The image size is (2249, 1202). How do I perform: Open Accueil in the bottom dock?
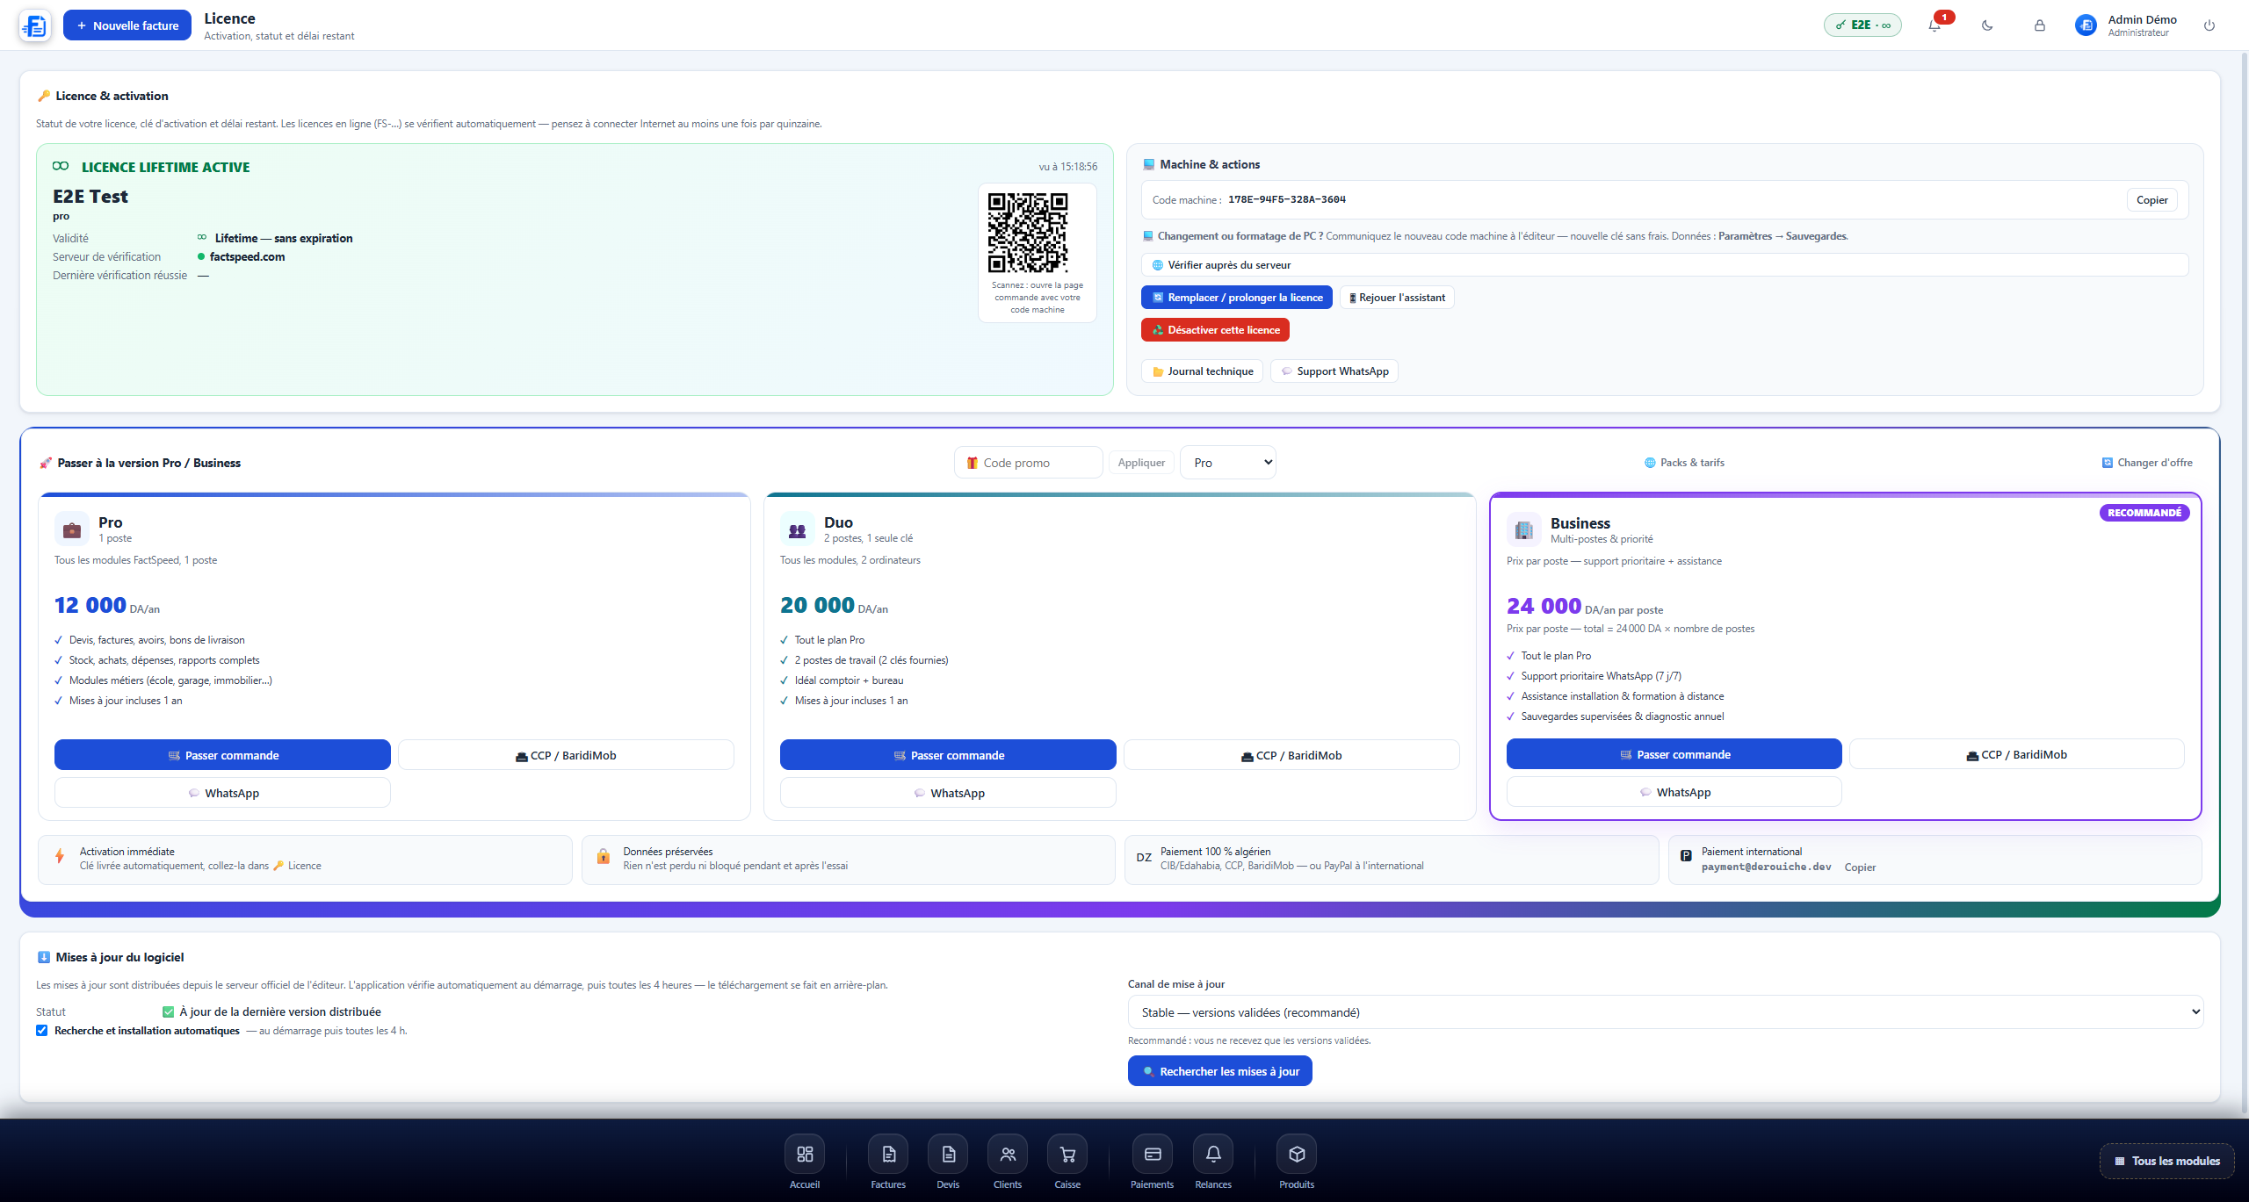805,1162
